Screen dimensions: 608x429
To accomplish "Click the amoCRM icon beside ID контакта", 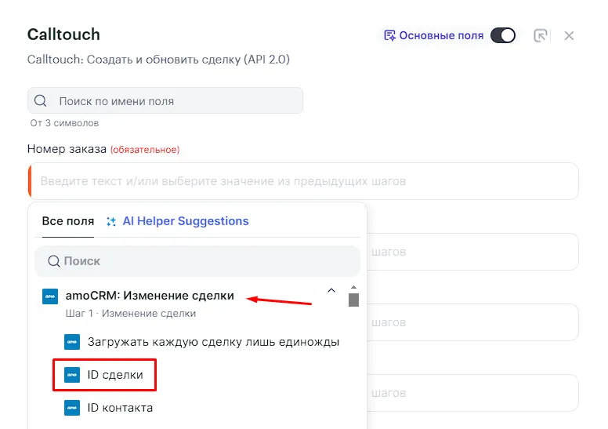I will [x=71, y=408].
